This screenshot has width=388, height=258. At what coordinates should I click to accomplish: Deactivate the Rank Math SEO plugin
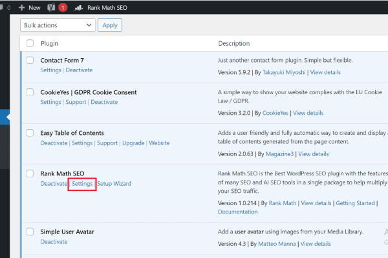pos(54,184)
